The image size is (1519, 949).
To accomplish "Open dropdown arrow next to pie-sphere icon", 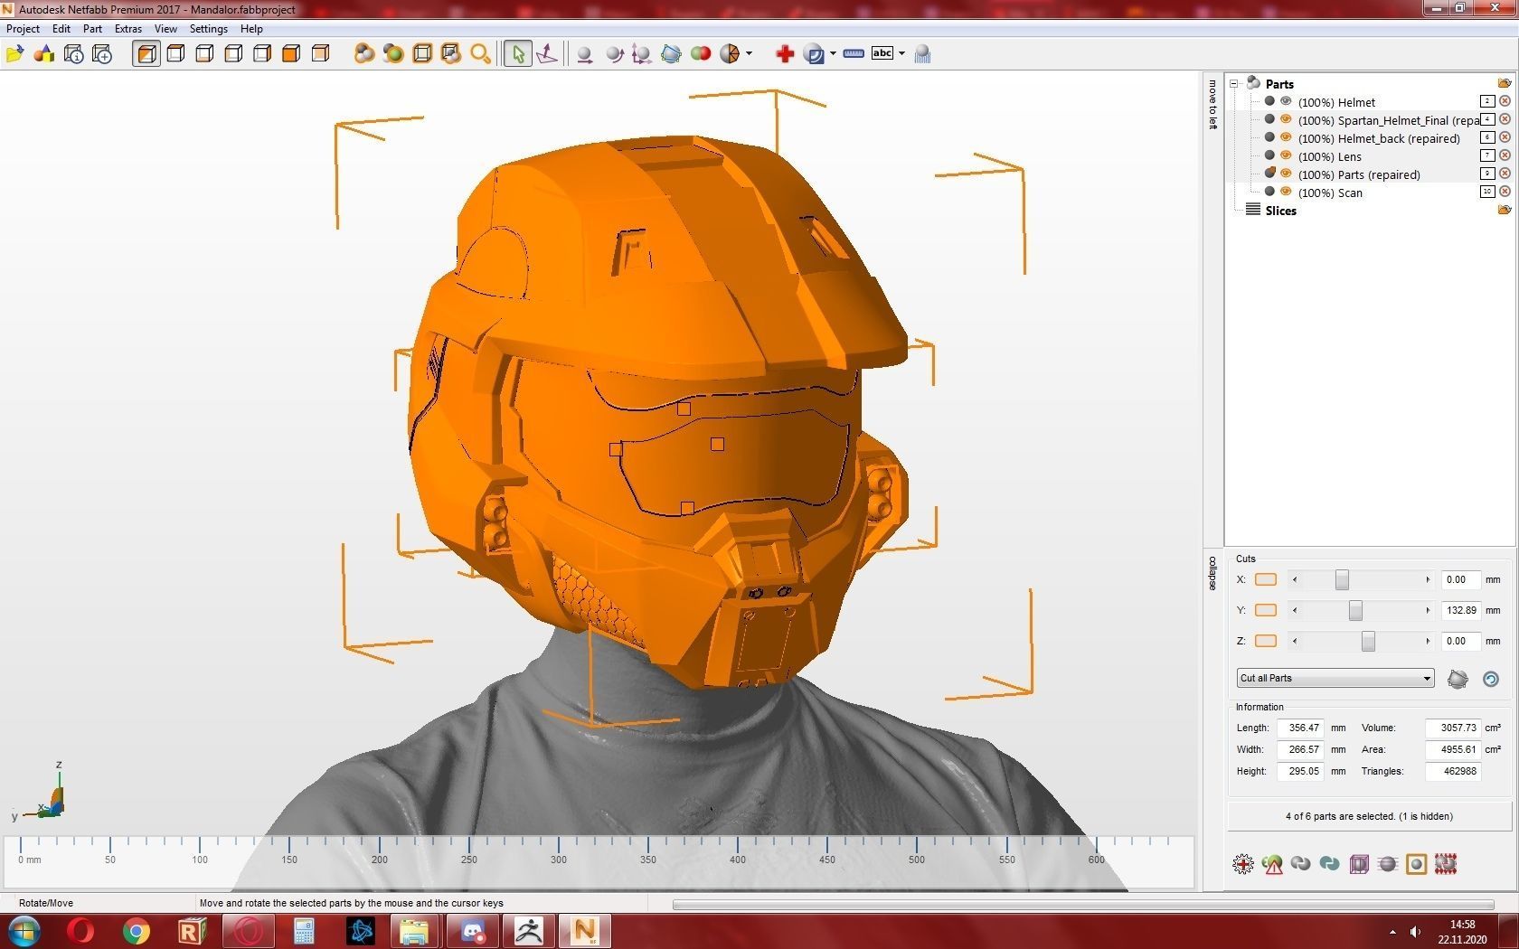I will [x=749, y=54].
